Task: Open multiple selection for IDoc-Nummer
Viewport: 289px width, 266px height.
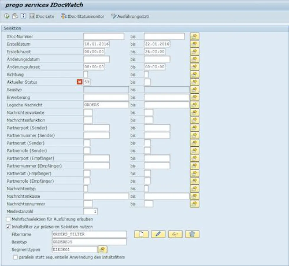Action: [194, 36]
